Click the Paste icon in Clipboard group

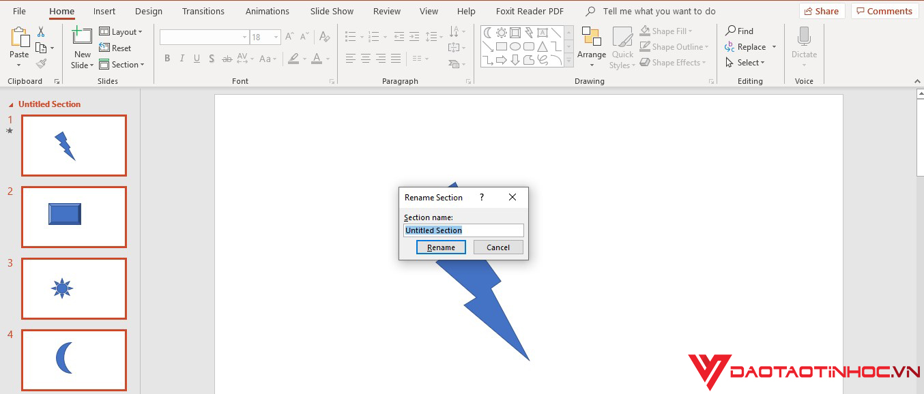point(19,38)
